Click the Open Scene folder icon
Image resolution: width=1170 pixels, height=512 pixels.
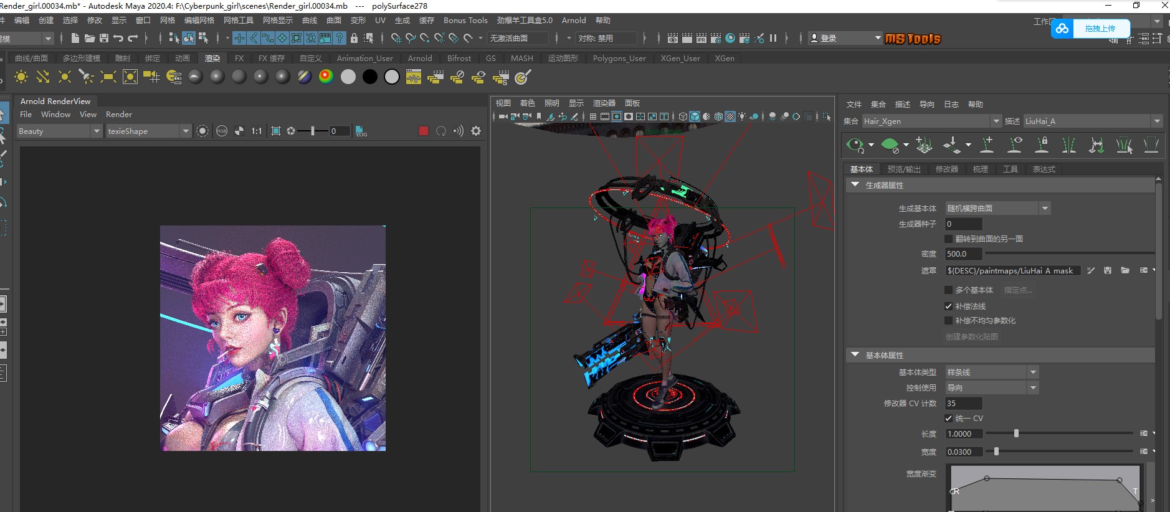pyautogui.click(x=90, y=38)
